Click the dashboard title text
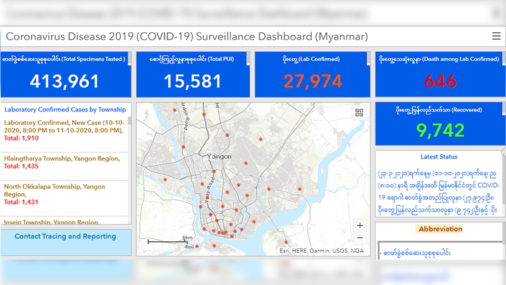Image resolution: width=506 pixels, height=285 pixels. click(187, 37)
